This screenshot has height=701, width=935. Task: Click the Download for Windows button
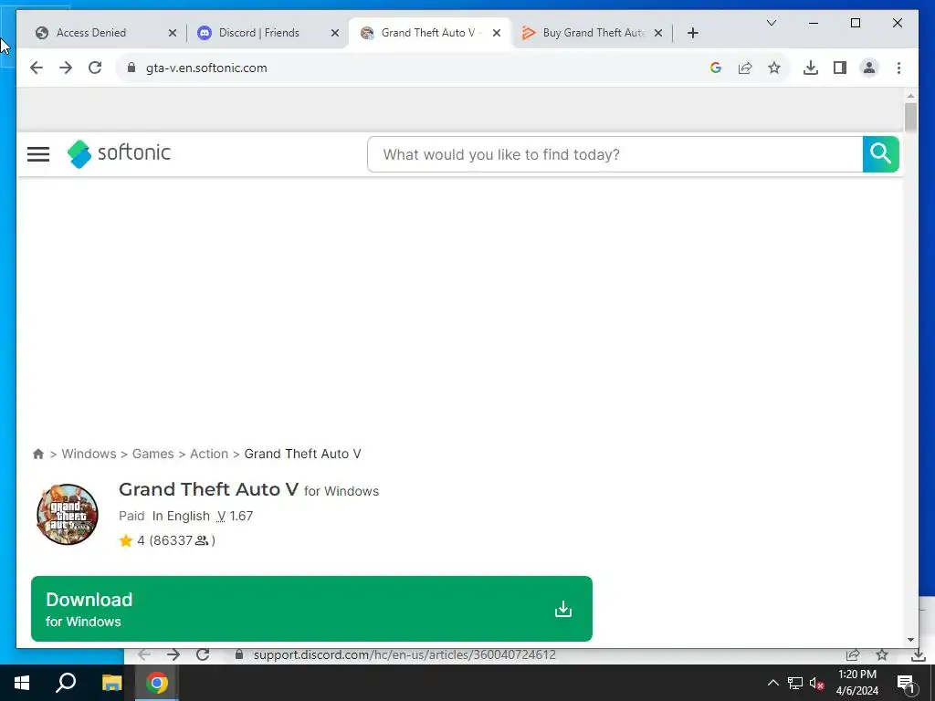pos(312,609)
